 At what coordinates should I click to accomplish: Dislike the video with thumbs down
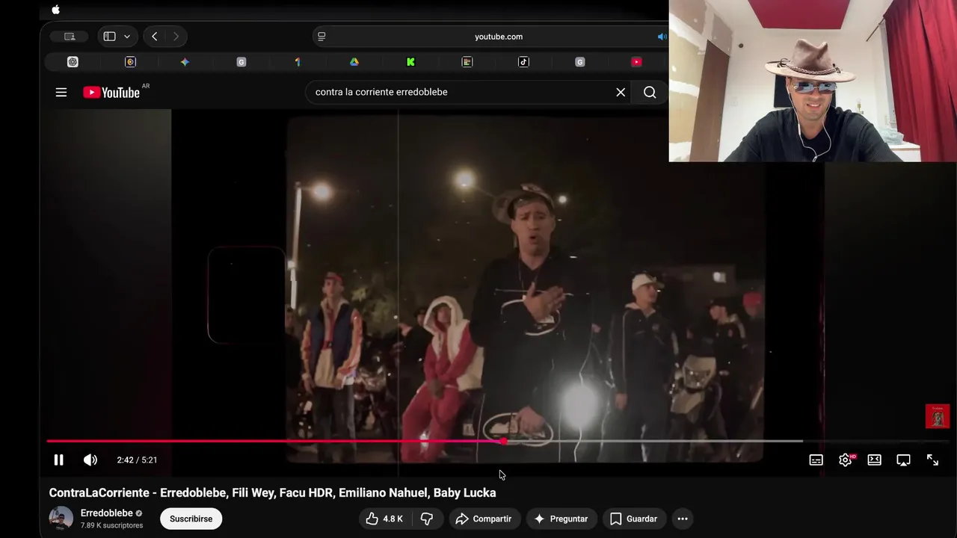[x=427, y=519]
